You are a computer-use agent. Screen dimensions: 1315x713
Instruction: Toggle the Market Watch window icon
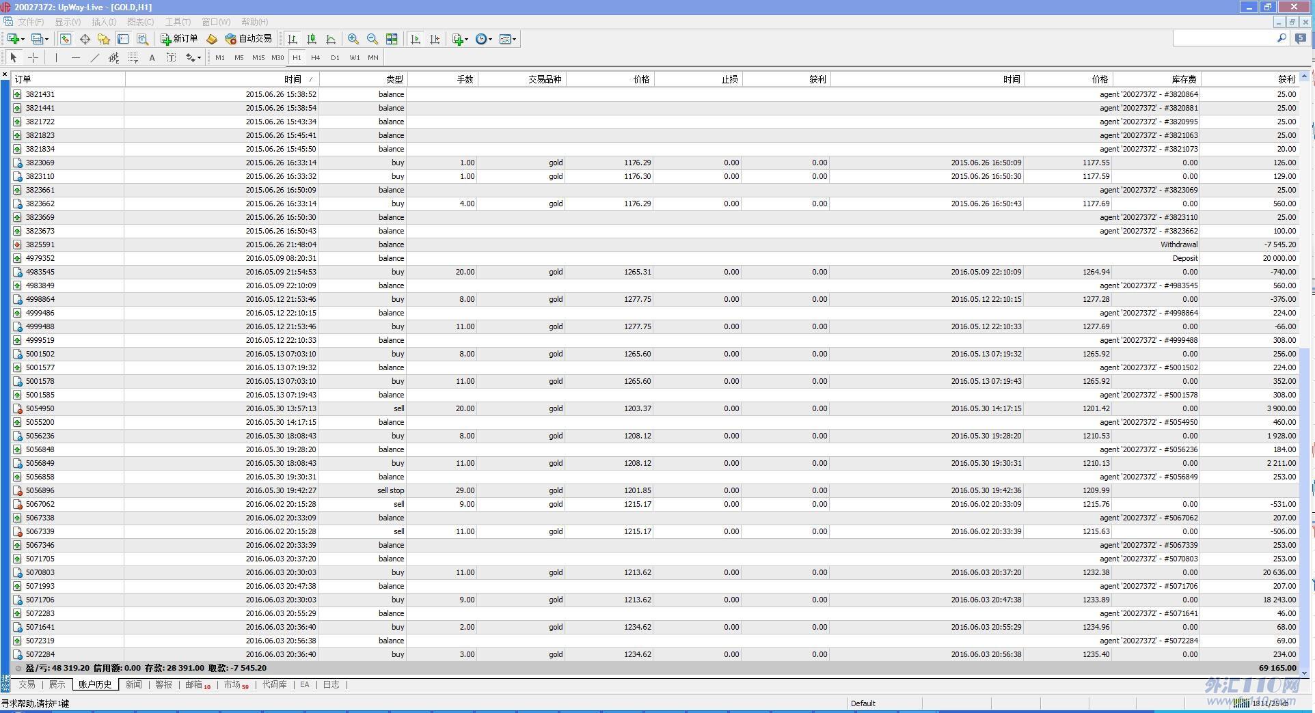pyautogui.click(x=66, y=39)
